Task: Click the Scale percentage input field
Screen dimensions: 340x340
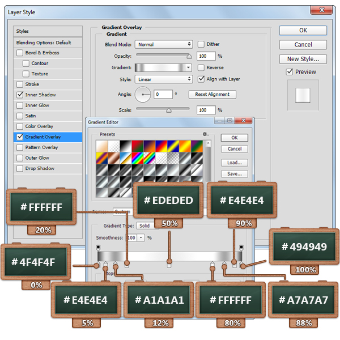Action: pos(206,110)
